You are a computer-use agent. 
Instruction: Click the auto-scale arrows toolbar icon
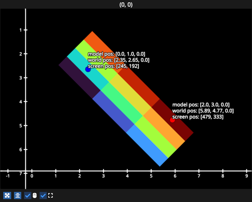click(x=7, y=196)
